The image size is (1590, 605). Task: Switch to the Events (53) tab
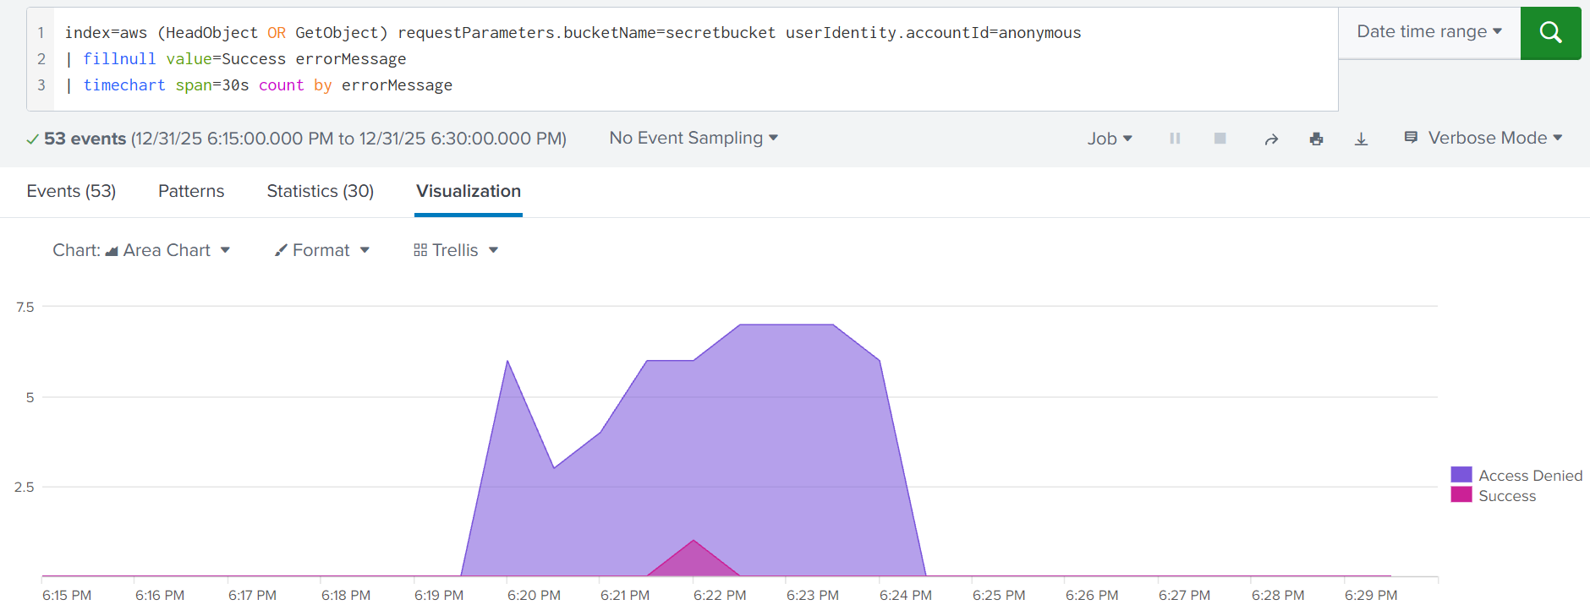71,191
